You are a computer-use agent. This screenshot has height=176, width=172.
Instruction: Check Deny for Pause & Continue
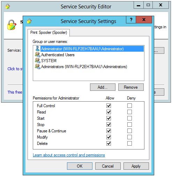129,131
